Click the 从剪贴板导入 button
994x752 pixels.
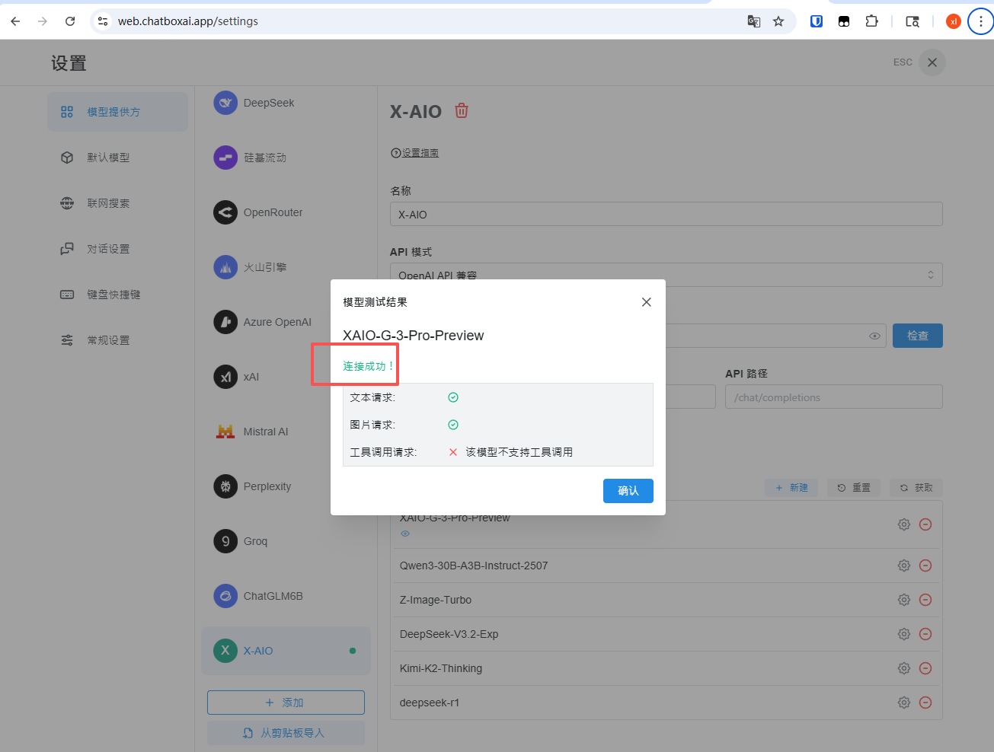(286, 733)
